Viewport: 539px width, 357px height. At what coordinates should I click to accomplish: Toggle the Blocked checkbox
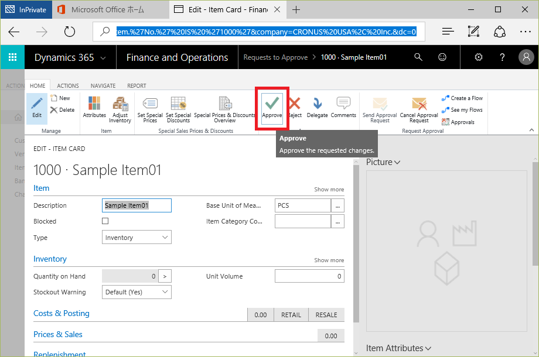coord(105,221)
